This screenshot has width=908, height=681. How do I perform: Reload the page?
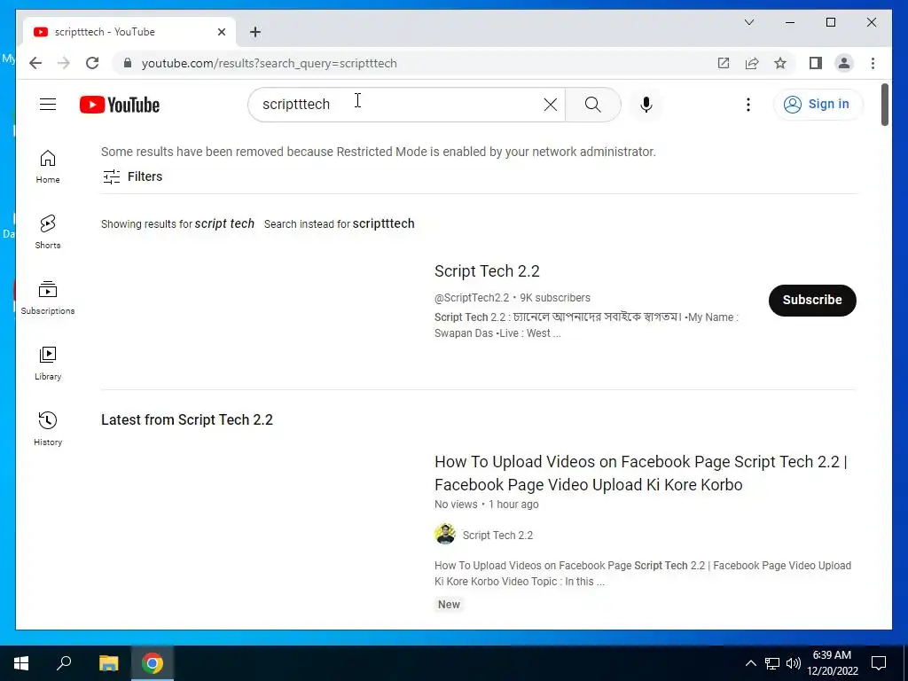[92, 63]
